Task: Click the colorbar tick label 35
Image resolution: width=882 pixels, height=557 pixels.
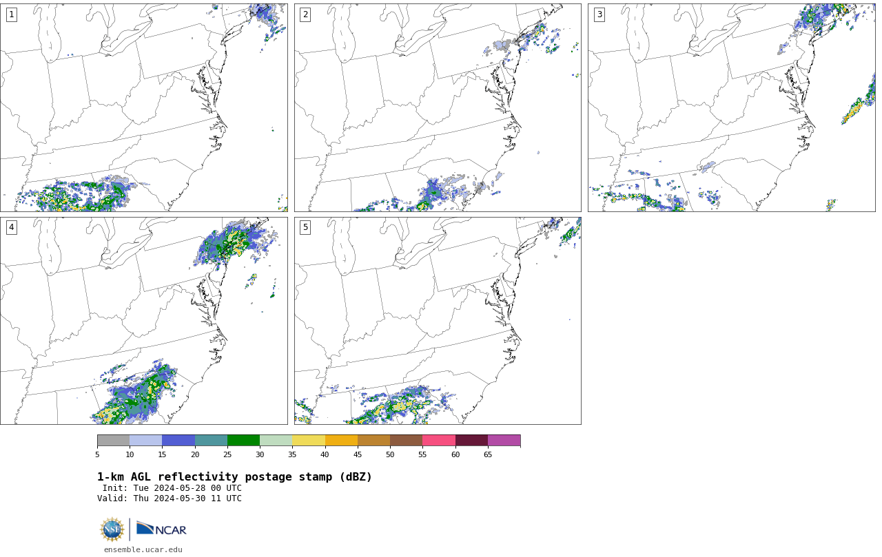Action: [x=292, y=454]
